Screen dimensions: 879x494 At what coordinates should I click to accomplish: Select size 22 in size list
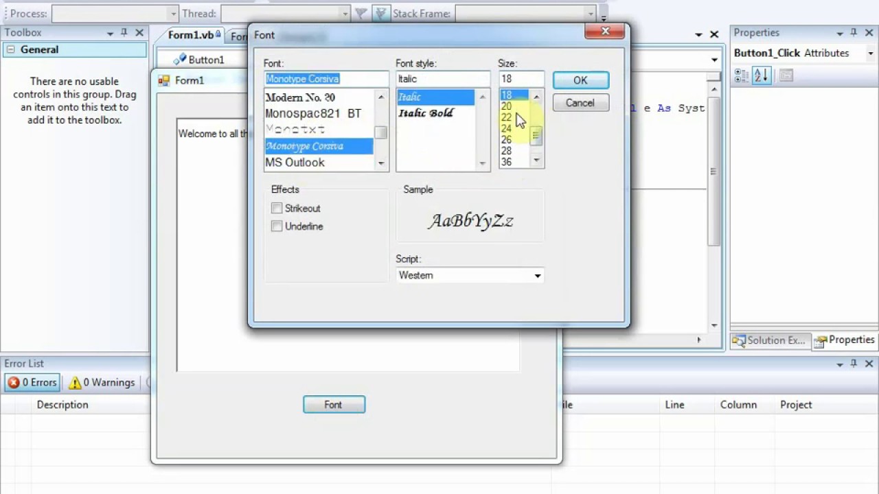(x=514, y=117)
